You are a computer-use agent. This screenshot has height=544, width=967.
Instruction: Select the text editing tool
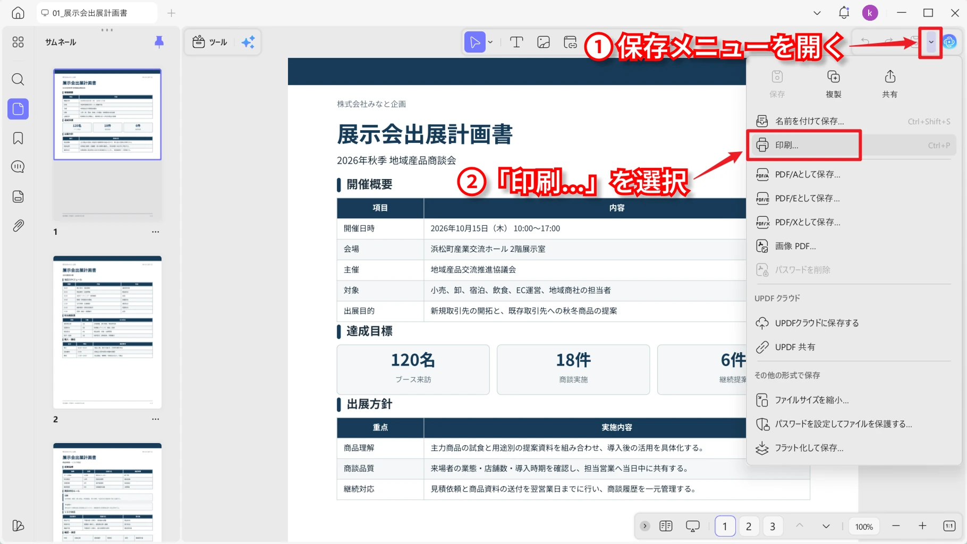tap(516, 42)
